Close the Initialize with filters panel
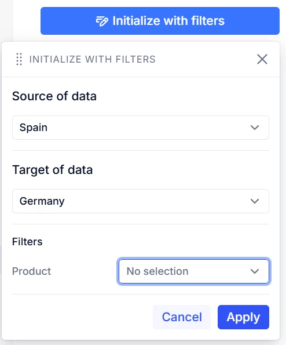Viewport: 286px width, 345px height. (262, 59)
